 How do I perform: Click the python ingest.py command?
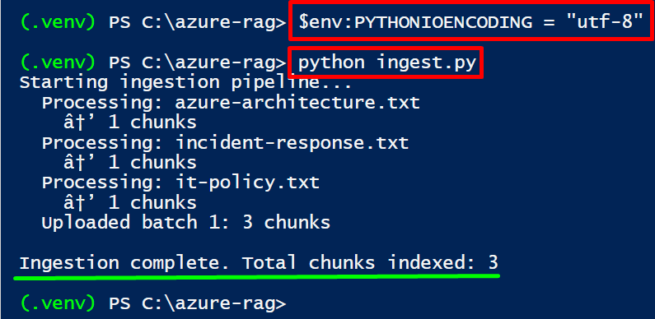point(386,62)
